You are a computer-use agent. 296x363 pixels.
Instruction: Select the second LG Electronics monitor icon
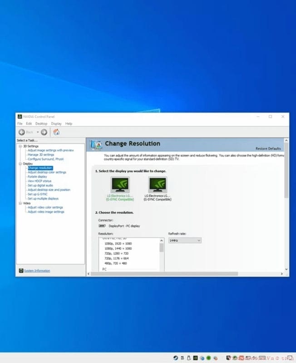click(x=158, y=185)
